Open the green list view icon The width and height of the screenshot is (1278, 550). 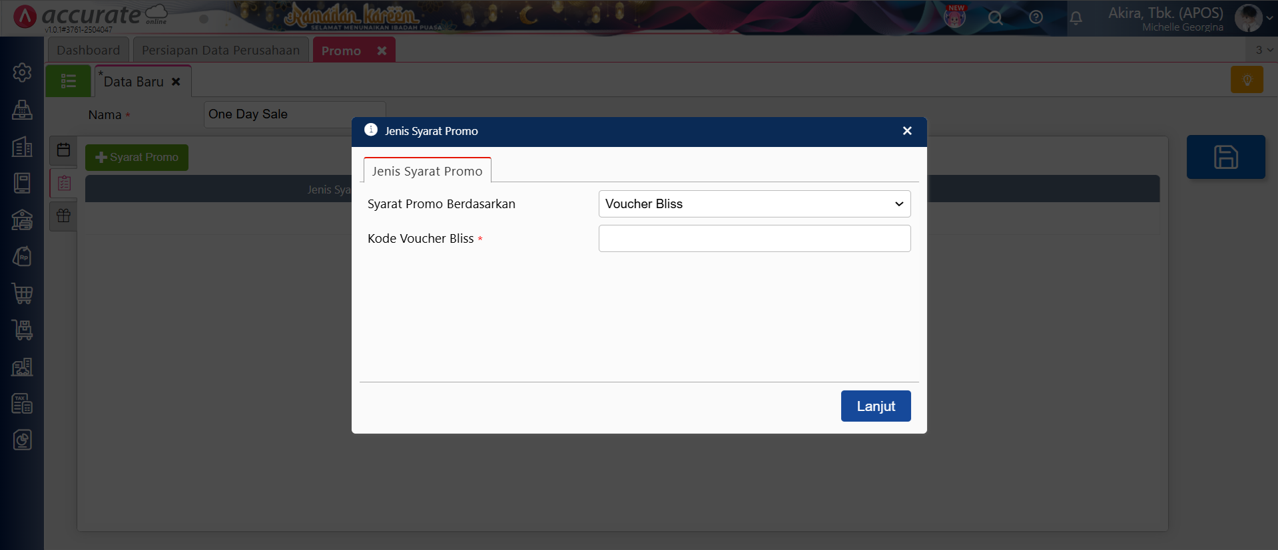(x=68, y=81)
